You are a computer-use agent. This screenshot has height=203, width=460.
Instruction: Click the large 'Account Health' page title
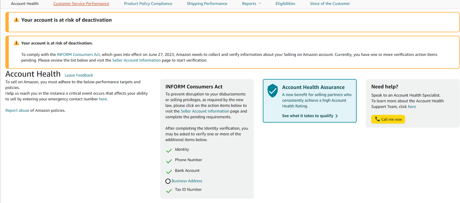pyautogui.click(x=33, y=74)
